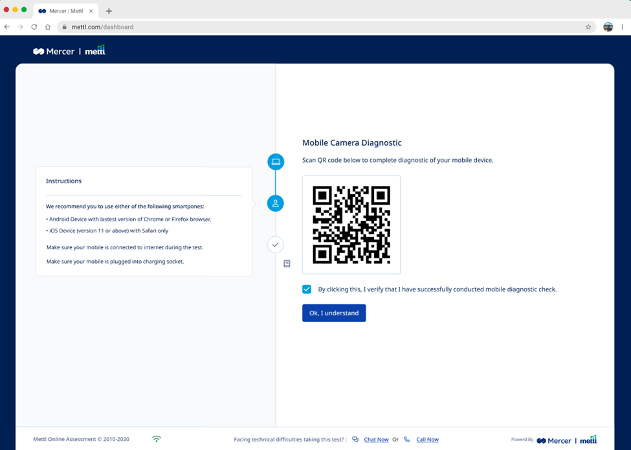Click the smartphone recommendation sentence
631x450 pixels.
click(125, 206)
